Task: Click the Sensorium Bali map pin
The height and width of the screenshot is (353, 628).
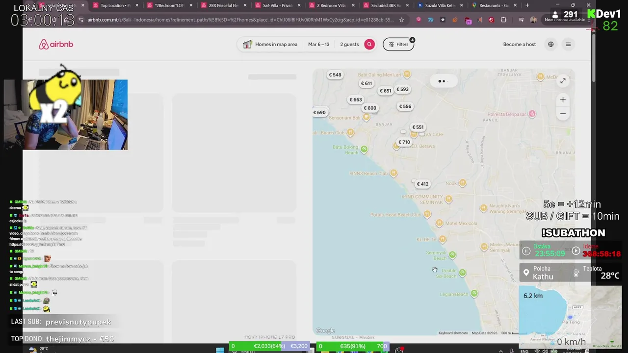Action: tap(366, 117)
